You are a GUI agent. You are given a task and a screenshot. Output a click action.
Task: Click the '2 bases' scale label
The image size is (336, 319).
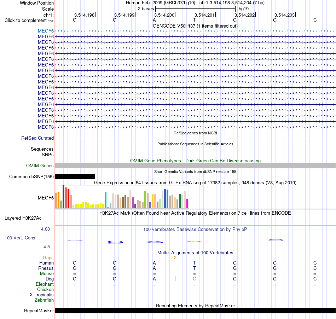[x=146, y=9]
